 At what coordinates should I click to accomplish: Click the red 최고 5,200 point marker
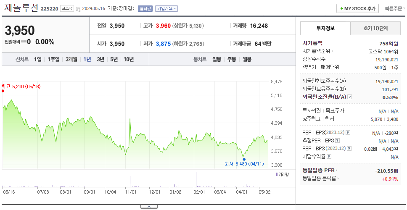[x=3, y=91]
